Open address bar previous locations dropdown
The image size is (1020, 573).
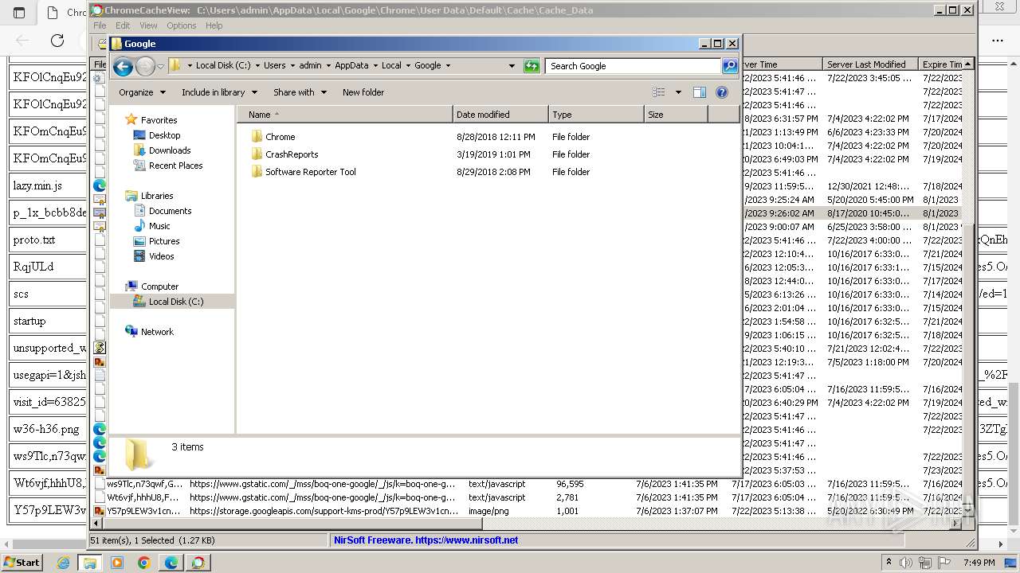coord(512,66)
